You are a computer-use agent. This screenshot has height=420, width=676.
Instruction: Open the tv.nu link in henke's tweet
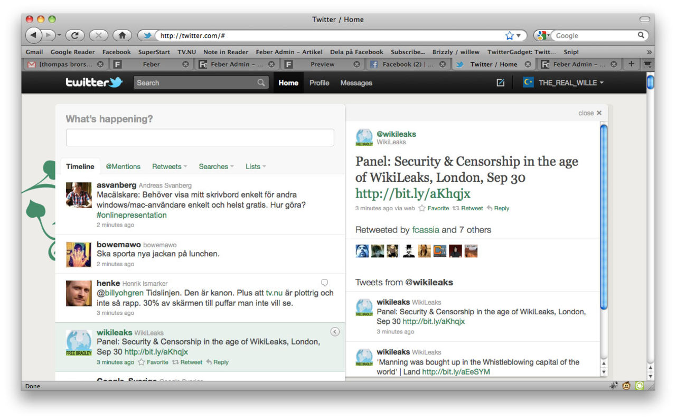click(274, 293)
